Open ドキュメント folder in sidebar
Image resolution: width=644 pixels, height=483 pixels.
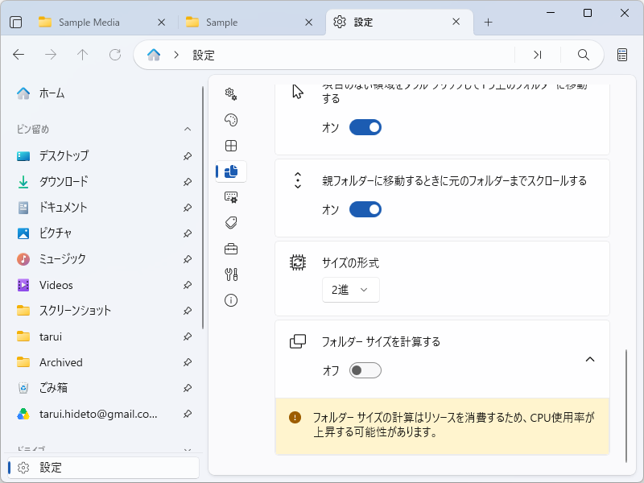pyautogui.click(x=104, y=208)
